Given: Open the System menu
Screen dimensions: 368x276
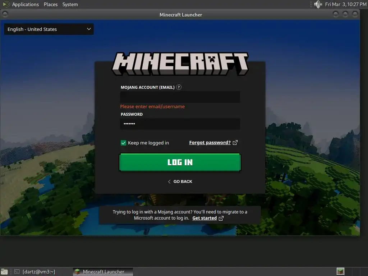Looking at the screenshot, I should click(70, 4).
